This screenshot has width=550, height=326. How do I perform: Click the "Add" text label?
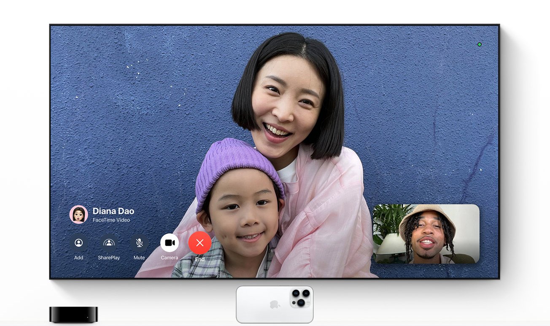[x=78, y=258]
